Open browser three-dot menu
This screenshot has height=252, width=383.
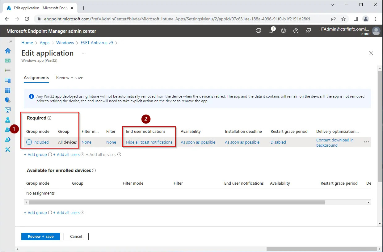point(376,19)
